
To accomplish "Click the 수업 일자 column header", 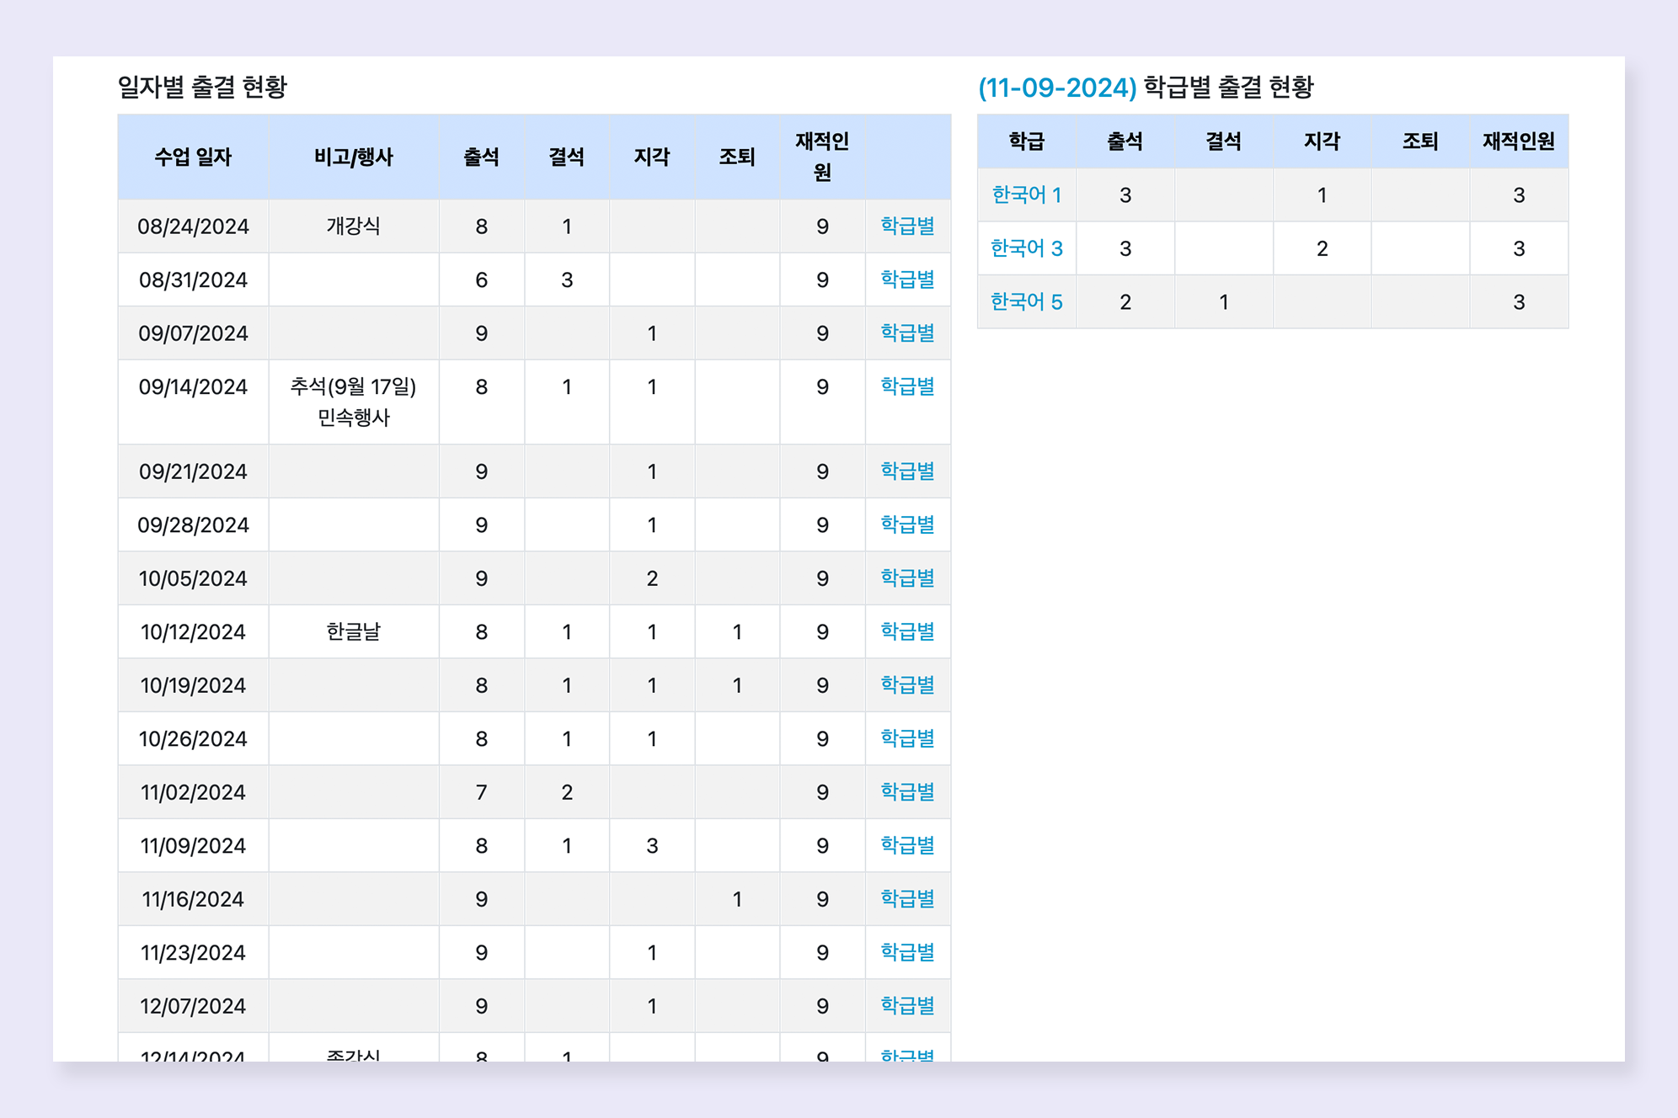I will (x=193, y=157).
